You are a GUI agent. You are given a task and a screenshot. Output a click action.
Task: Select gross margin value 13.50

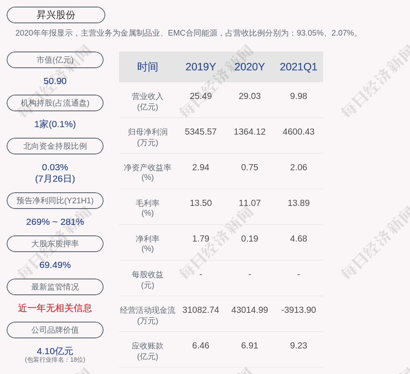[201, 203]
